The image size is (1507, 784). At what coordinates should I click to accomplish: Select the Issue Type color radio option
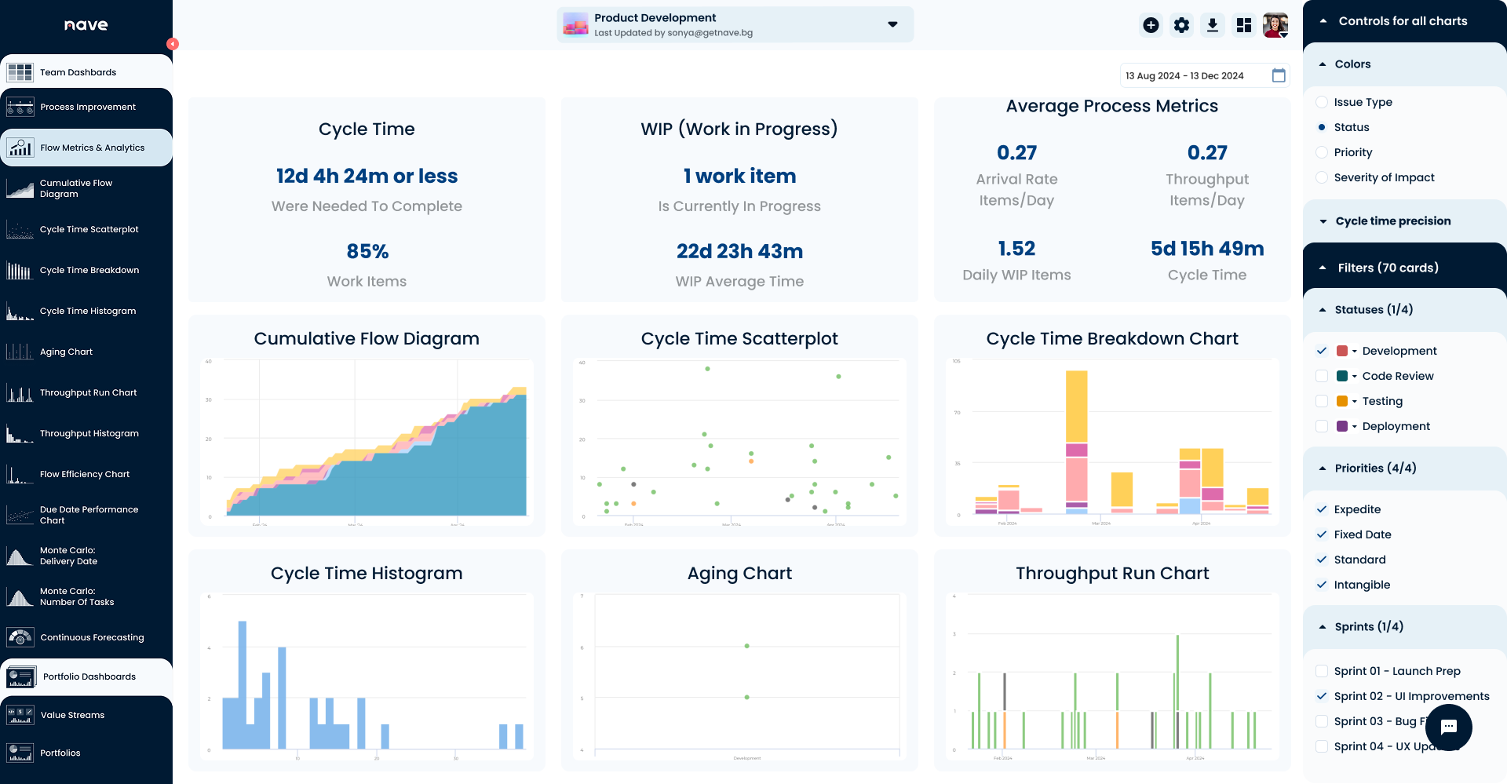coord(1322,102)
